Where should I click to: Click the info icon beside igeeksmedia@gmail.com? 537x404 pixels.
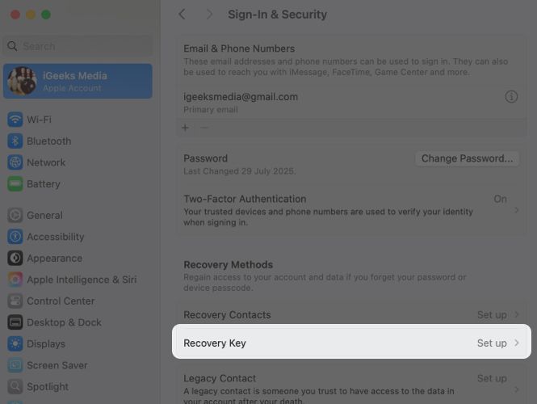[511, 97]
